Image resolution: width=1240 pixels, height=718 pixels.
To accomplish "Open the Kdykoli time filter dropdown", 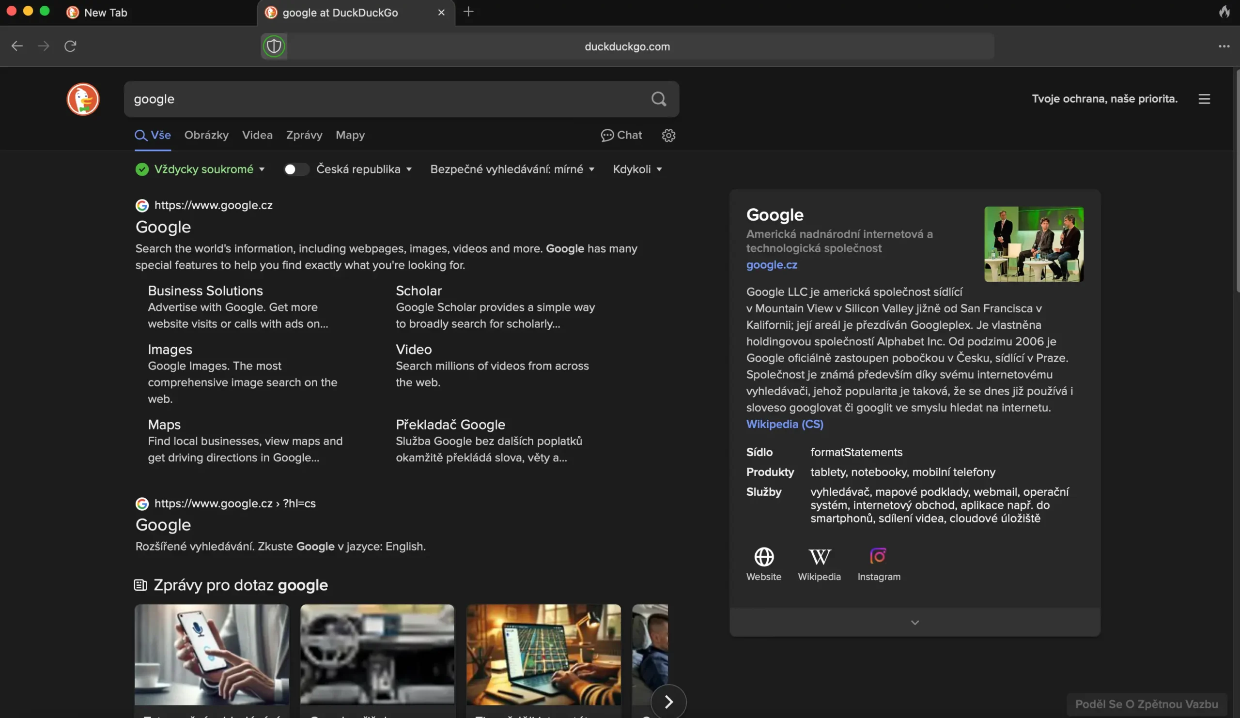I will pyautogui.click(x=637, y=169).
